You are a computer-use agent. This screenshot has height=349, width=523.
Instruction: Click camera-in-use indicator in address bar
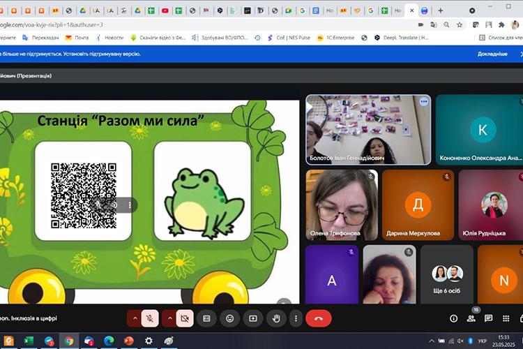pos(420,24)
